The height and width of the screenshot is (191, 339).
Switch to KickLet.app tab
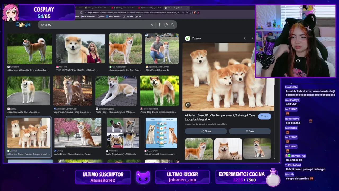click(97, 8)
